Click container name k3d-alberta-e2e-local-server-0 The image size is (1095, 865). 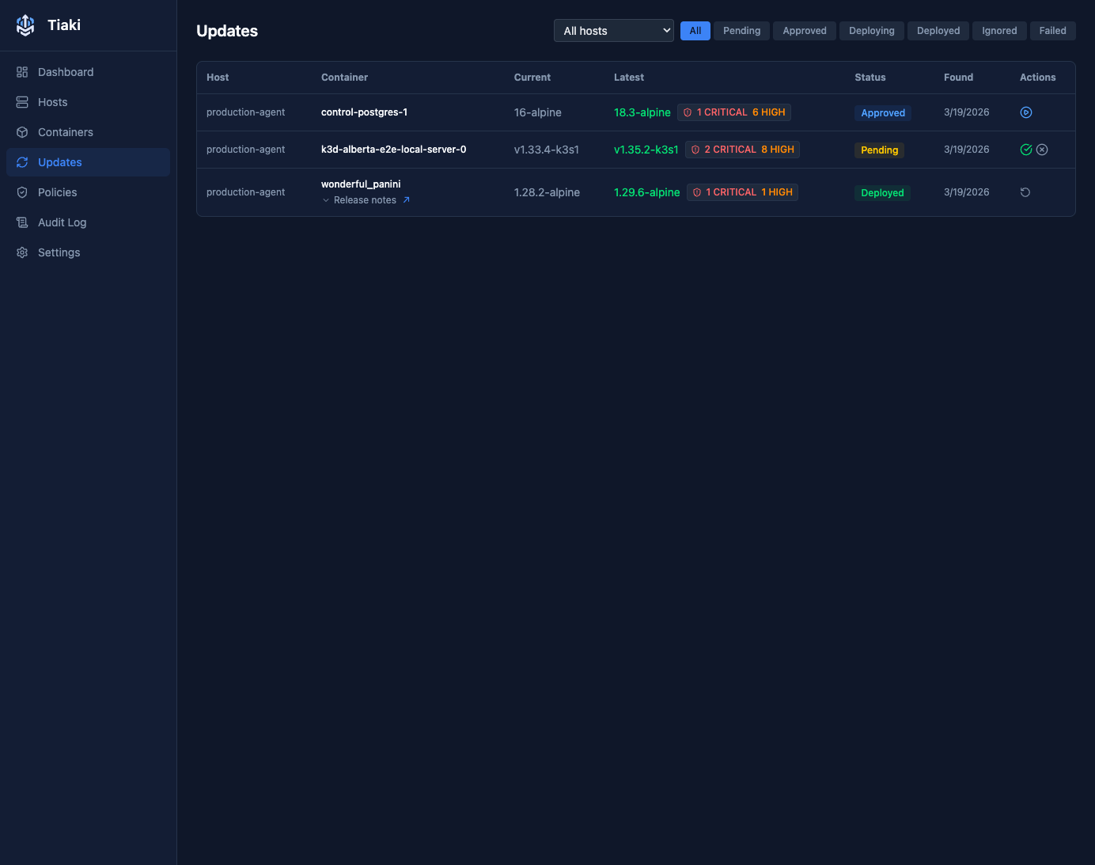click(394, 150)
